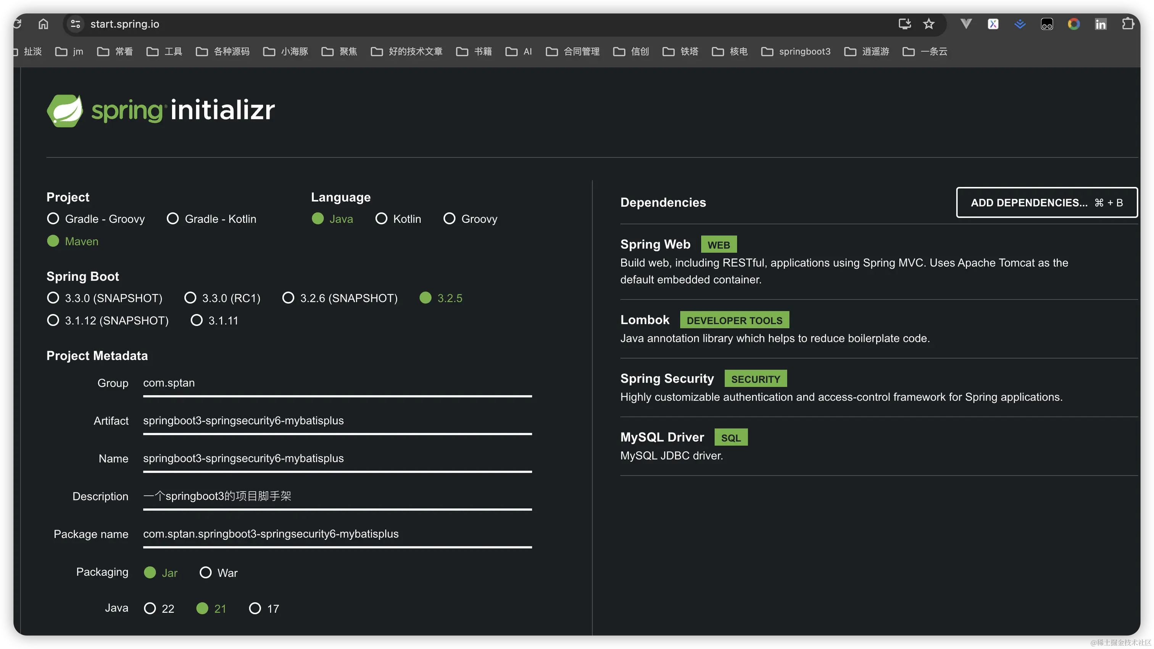Click install app icon in address bar
Image resolution: width=1154 pixels, height=649 pixels.
(x=904, y=24)
